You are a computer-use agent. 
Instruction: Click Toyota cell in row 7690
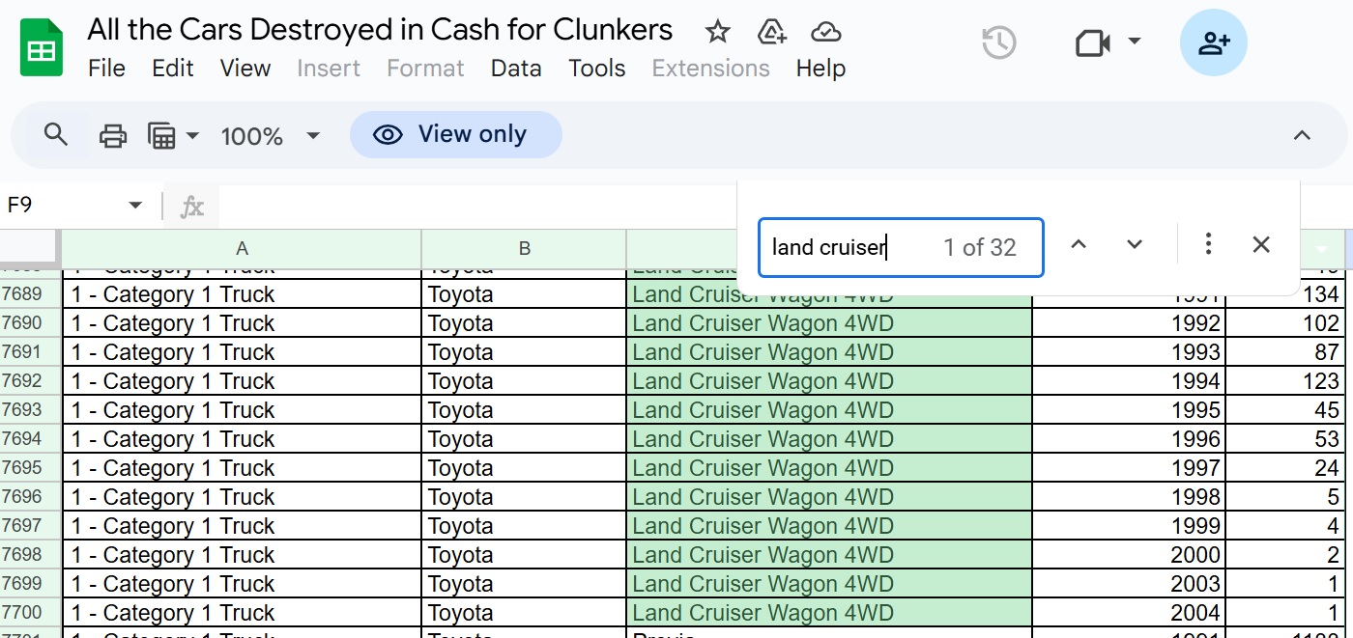[524, 323]
